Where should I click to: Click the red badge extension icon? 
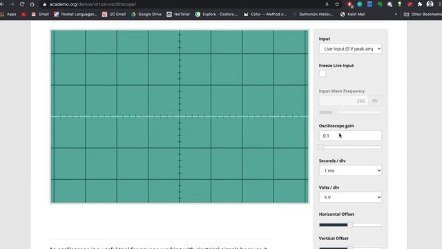point(410,4)
